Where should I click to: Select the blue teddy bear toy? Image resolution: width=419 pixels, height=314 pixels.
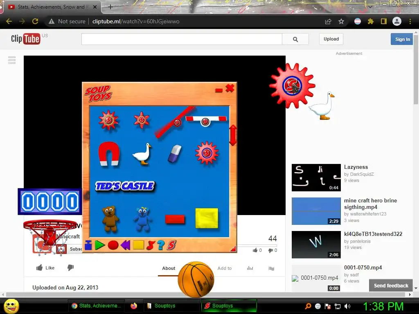tap(142, 219)
